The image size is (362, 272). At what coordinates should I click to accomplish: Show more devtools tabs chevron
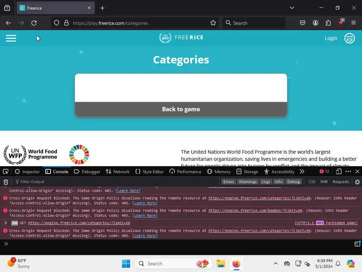(x=302, y=171)
